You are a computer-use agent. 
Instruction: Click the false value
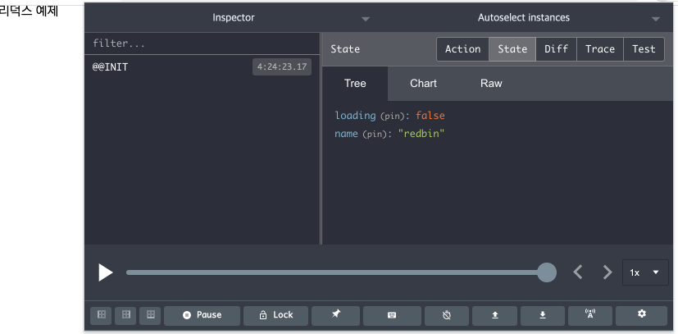coord(430,116)
